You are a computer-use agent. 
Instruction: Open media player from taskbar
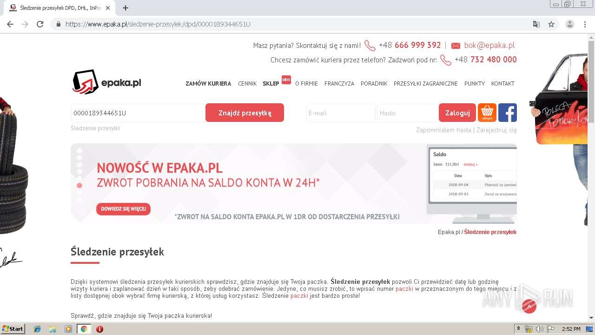point(68,329)
